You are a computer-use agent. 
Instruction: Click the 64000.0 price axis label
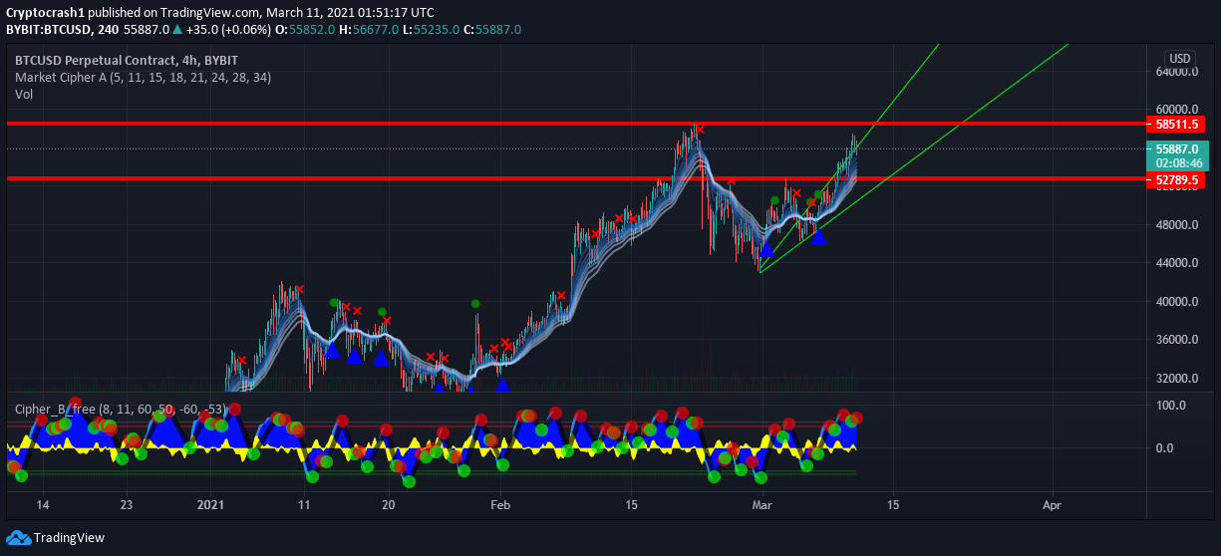(x=1177, y=73)
